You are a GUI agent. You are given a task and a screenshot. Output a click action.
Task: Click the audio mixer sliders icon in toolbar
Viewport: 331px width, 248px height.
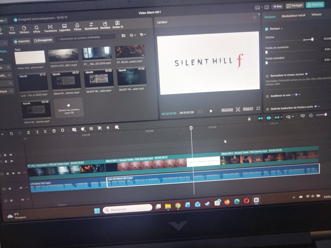click(x=91, y=129)
